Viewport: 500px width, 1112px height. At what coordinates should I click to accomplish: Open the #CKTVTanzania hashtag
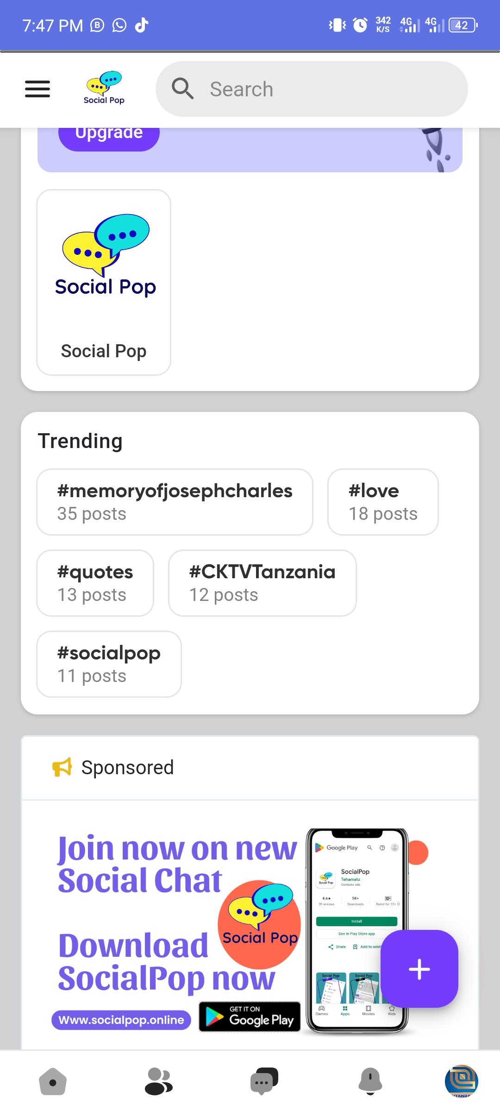coord(262,583)
